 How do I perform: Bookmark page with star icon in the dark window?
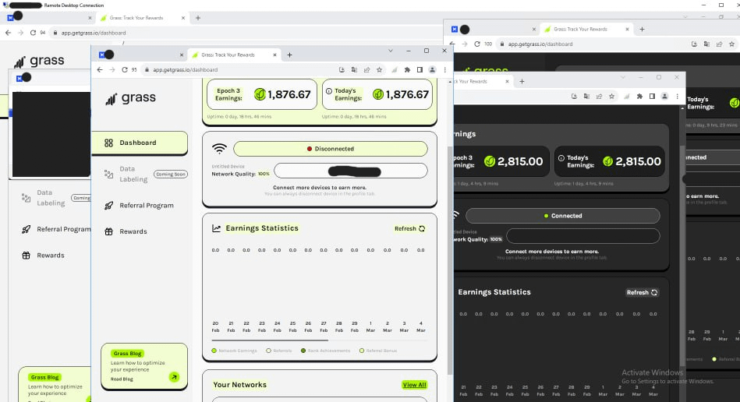611,96
